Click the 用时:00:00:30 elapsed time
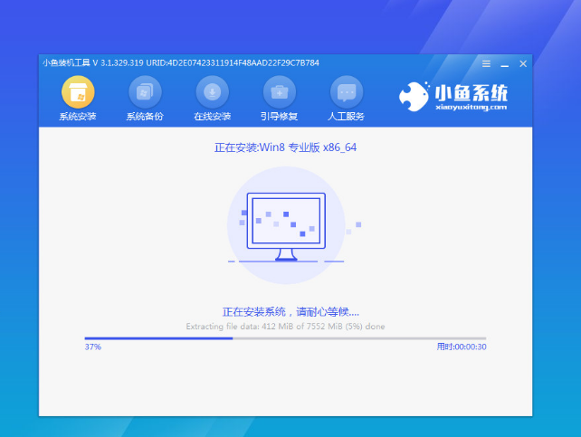 click(462, 347)
